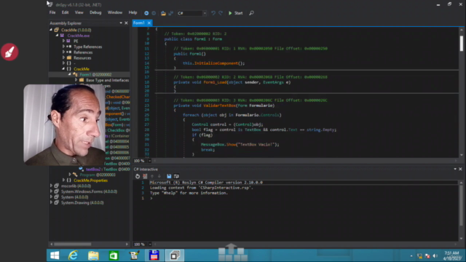The height and width of the screenshot is (262, 466).
Task: Click the History Next down arrow
Action: coord(159,176)
